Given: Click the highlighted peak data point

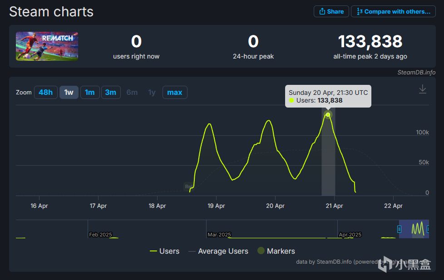Looking at the screenshot, I should (328, 115).
